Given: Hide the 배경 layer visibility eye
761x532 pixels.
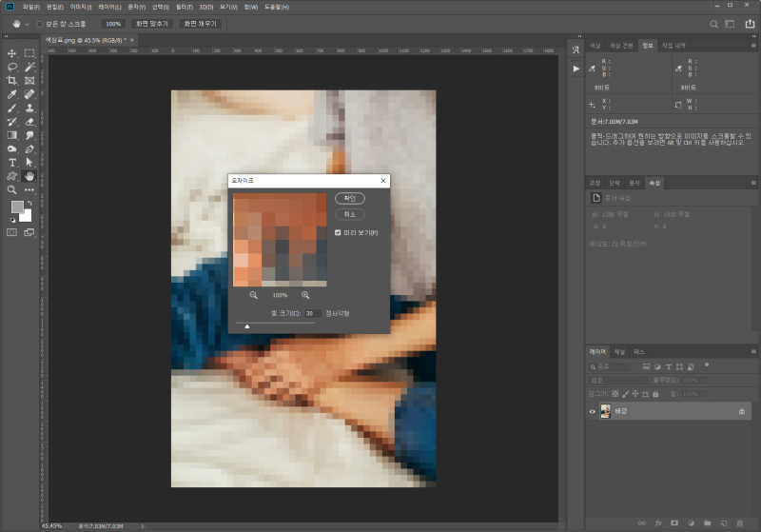Looking at the screenshot, I should click(x=592, y=412).
